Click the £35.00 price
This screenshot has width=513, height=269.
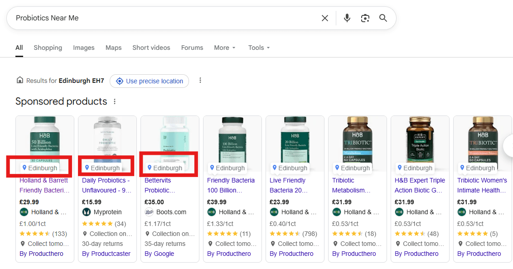point(154,202)
